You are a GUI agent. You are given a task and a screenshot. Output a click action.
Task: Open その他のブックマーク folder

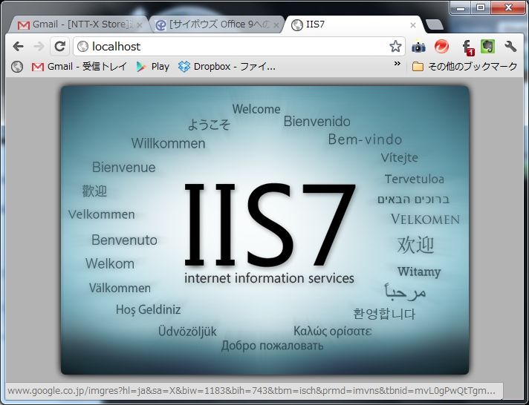[464, 67]
